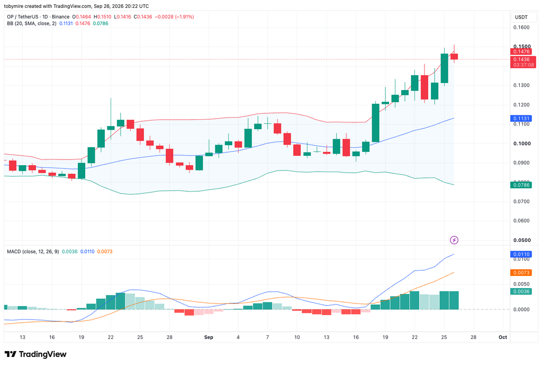This screenshot has height=366, width=542.
Task: Click the 0.0900 price axis label
Action: click(x=521, y=163)
